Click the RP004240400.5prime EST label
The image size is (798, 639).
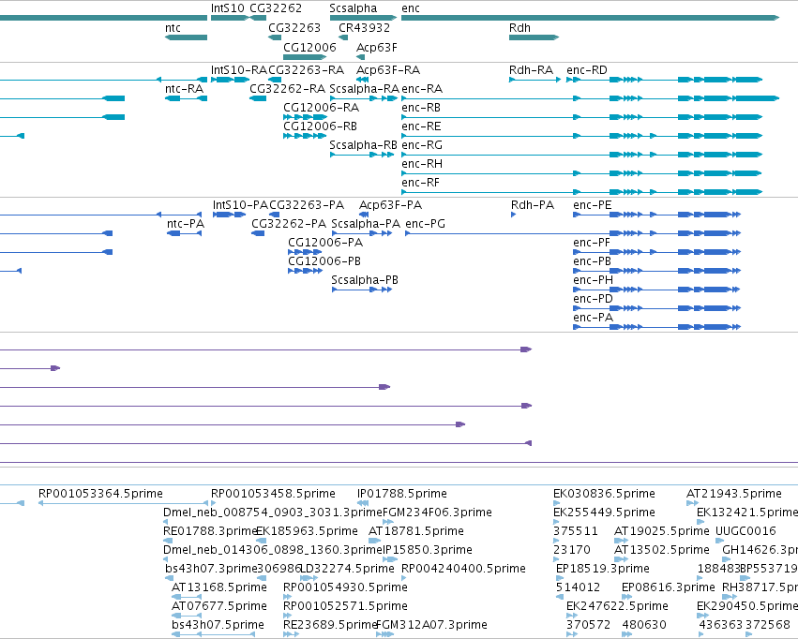click(463, 569)
